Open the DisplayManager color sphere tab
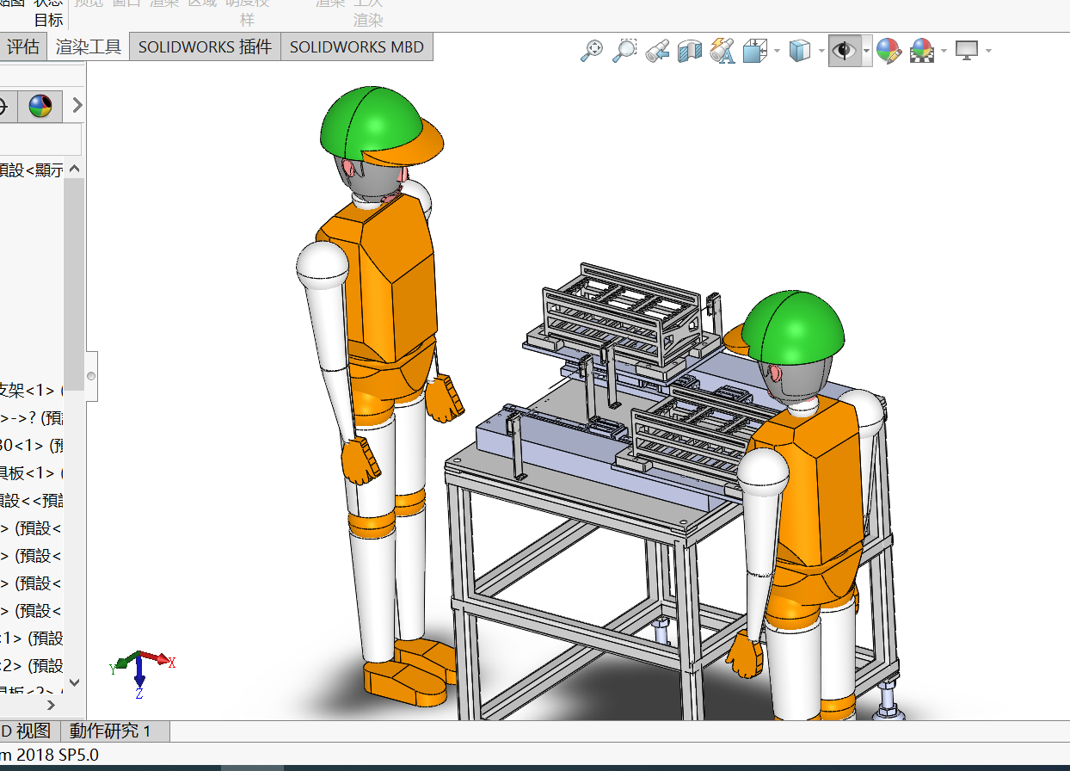This screenshot has width=1070, height=771. click(40, 106)
